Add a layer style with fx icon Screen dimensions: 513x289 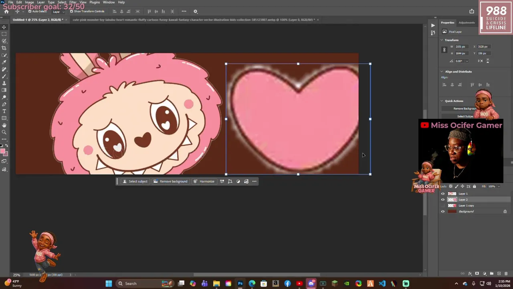click(x=470, y=274)
